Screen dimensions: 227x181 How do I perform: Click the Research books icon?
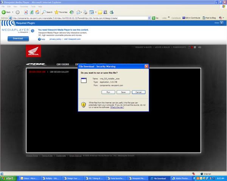[x=105, y=12]
